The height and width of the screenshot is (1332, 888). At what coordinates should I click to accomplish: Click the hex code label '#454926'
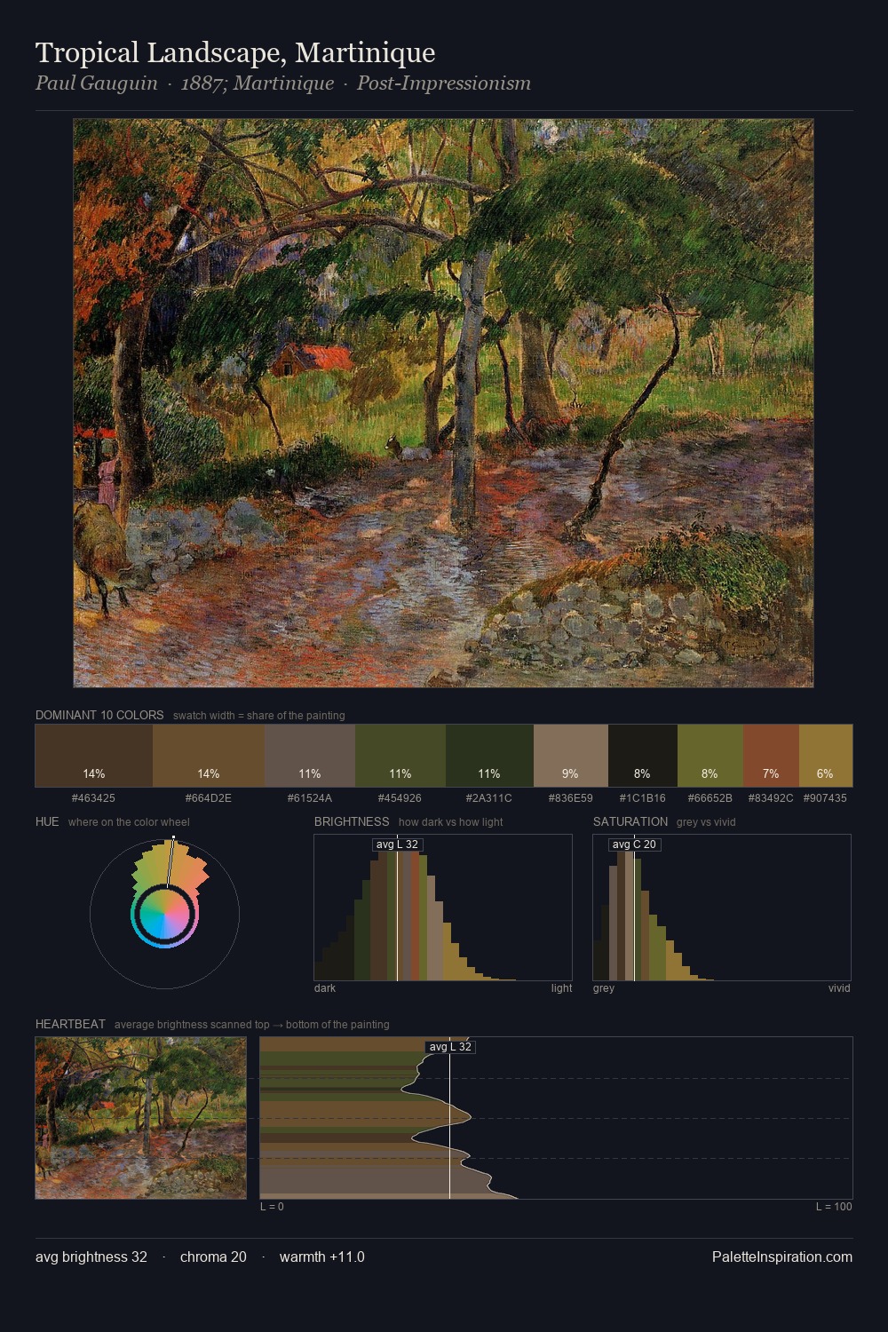400,798
